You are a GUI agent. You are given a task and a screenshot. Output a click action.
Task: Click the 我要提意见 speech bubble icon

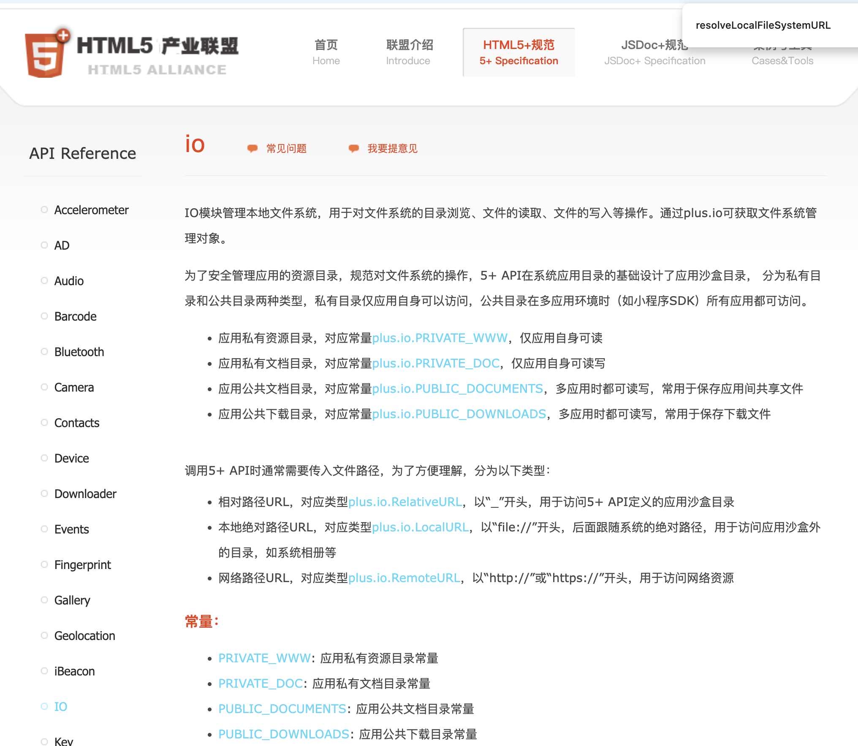[354, 148]
